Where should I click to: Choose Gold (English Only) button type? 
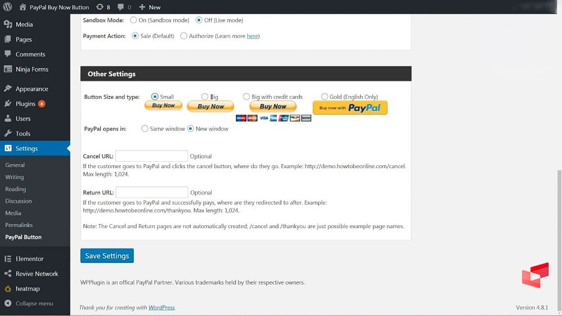pyautogui.click(x=324, y=97)
